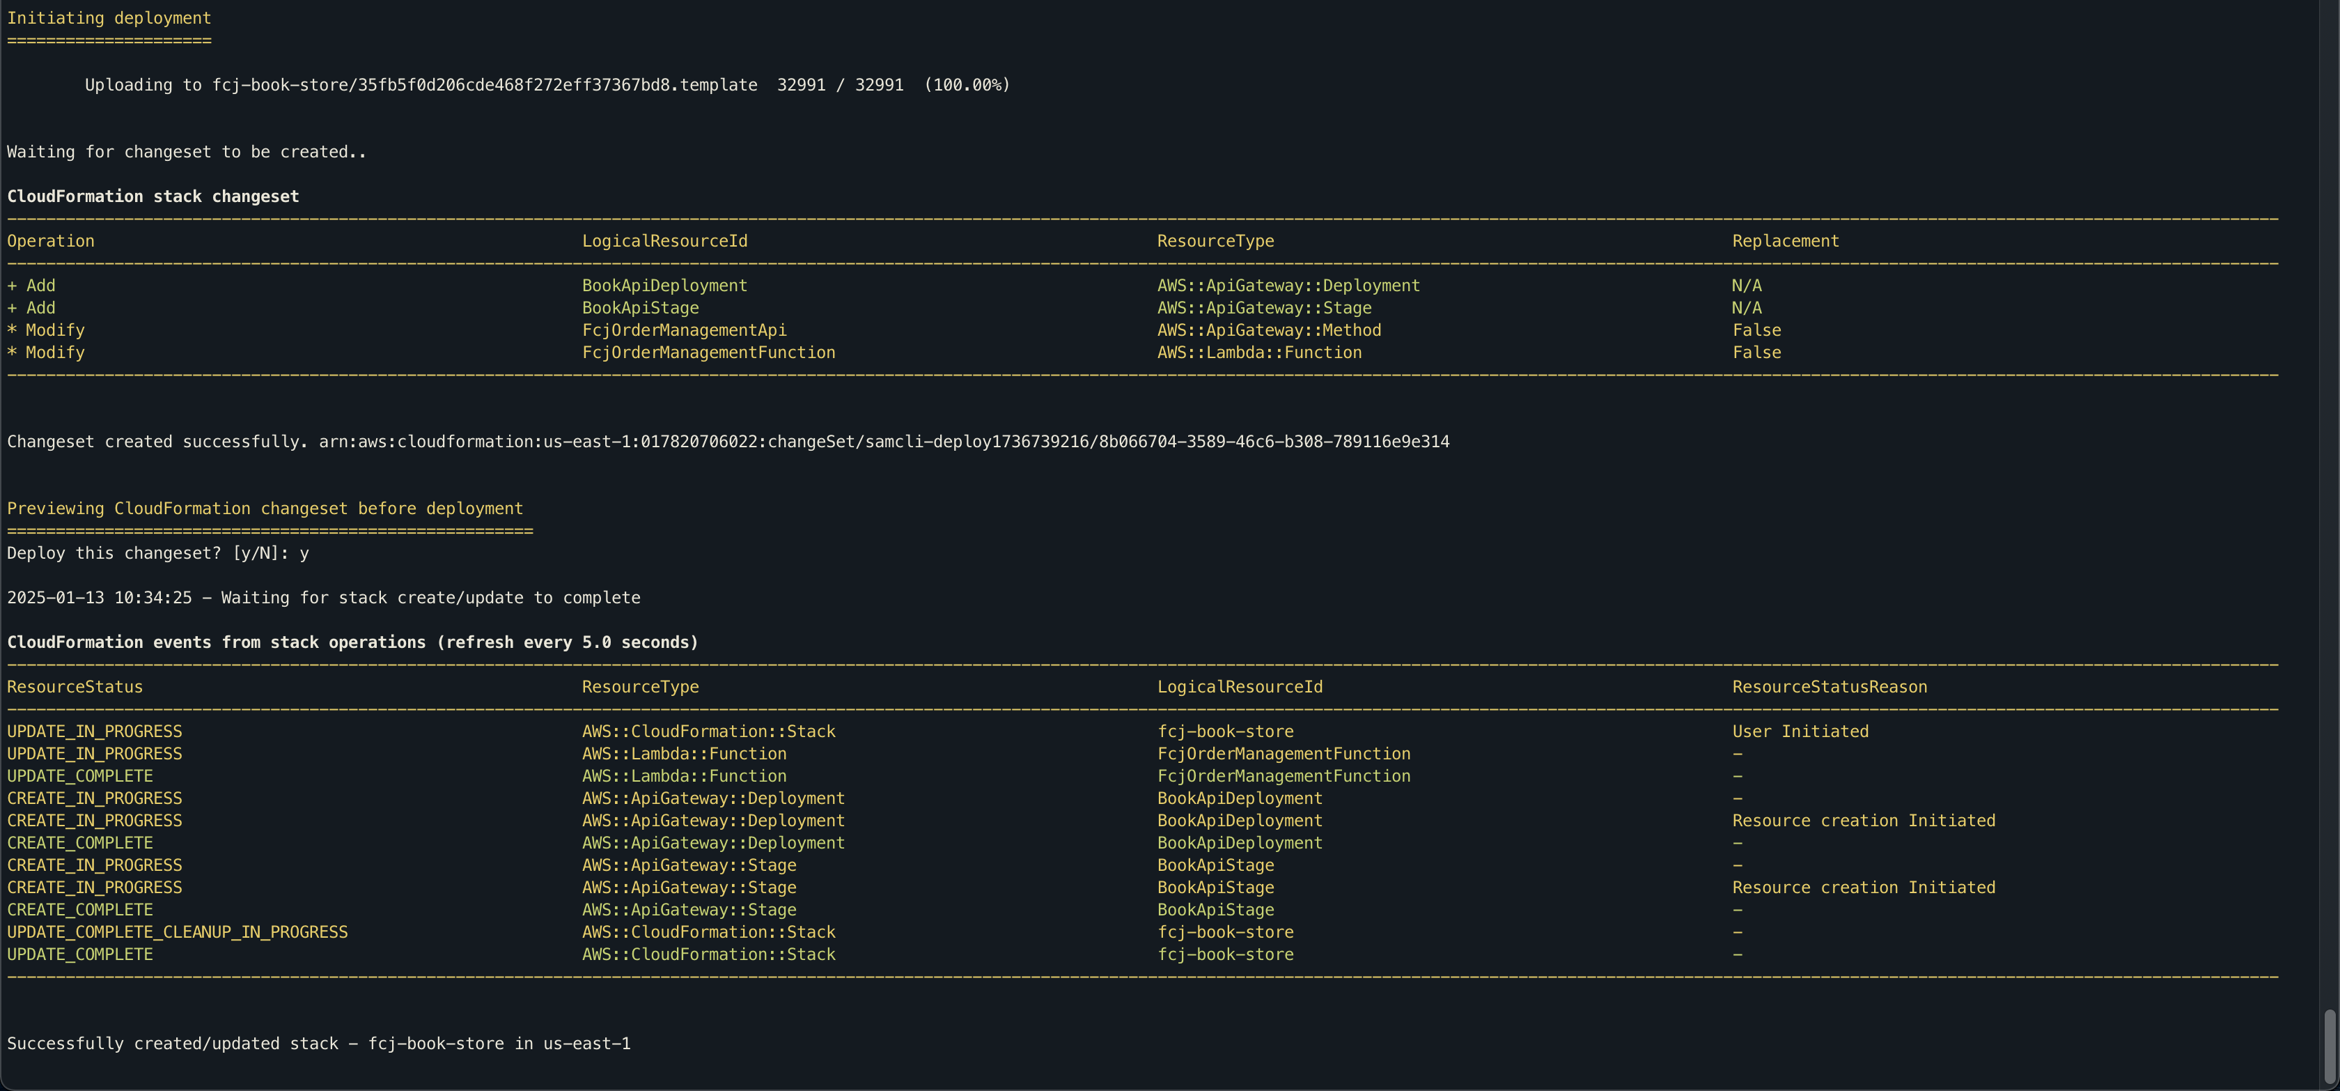
Task: Click 'UPDATE_COMPLETE_CLEANUP_IN_PROGRESS' status
Action: pos(178,932)
